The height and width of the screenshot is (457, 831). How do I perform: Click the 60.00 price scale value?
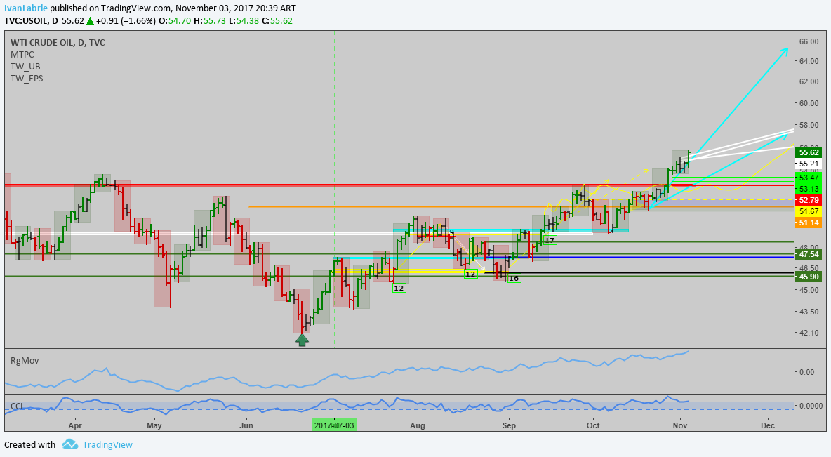[809, 103]
